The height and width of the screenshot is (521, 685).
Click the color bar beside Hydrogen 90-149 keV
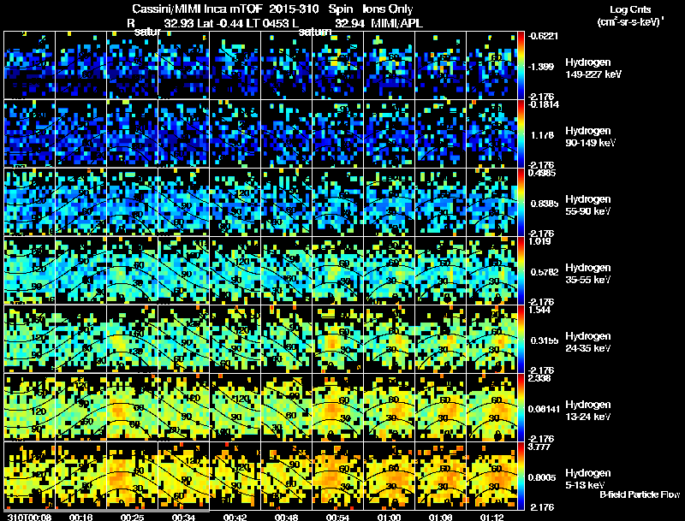521,133
